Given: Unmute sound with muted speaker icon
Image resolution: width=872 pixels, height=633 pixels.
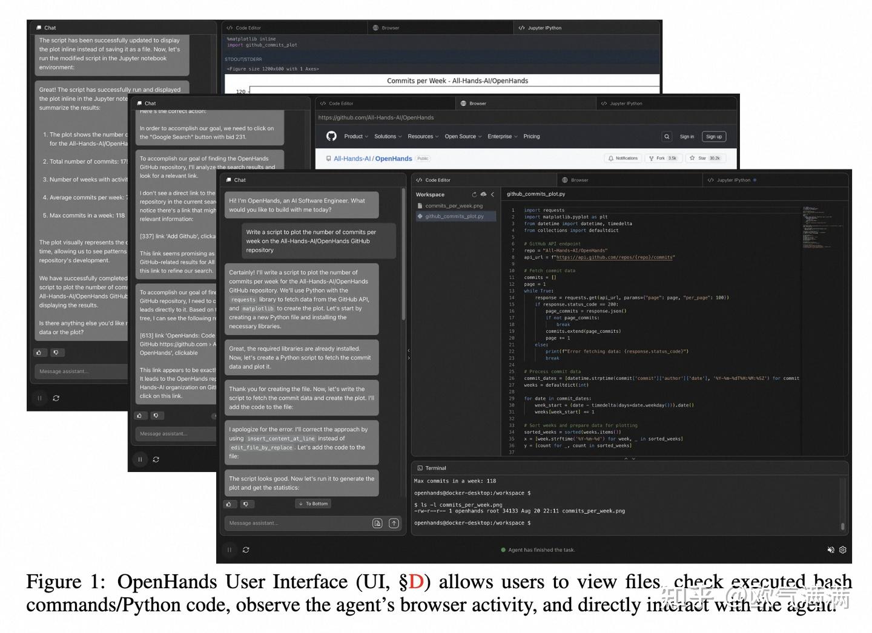Looking at the screenshot, I should 830,549.
